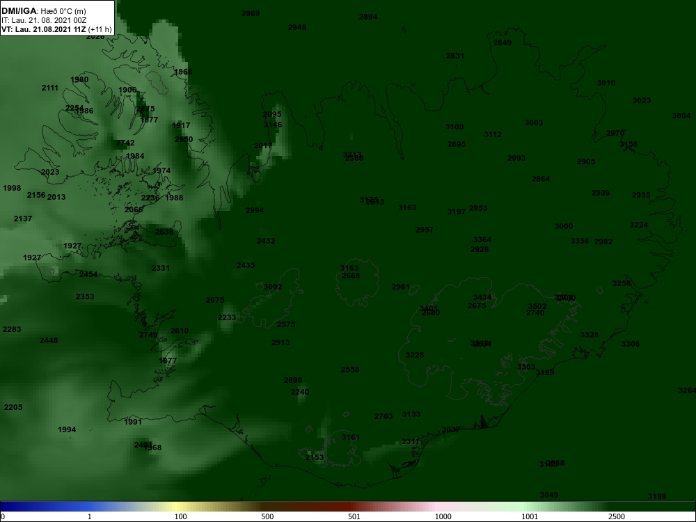This screenshot has width=696, height=522.
Task: Click the map value 2742
Action: [125, 143]
